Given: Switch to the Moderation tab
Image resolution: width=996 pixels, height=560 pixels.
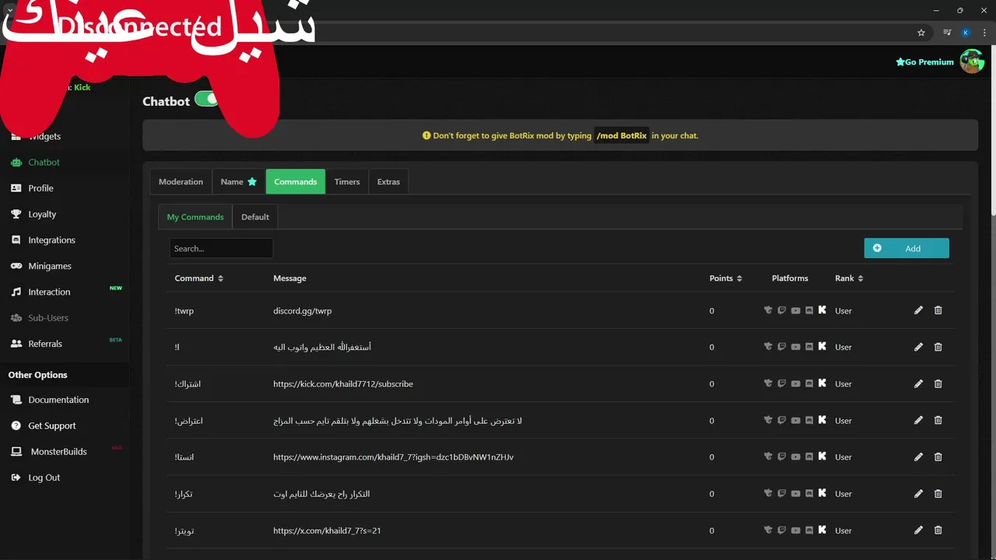Looking at the screenshot, I should pyautogui.click(x=181, y=181).
